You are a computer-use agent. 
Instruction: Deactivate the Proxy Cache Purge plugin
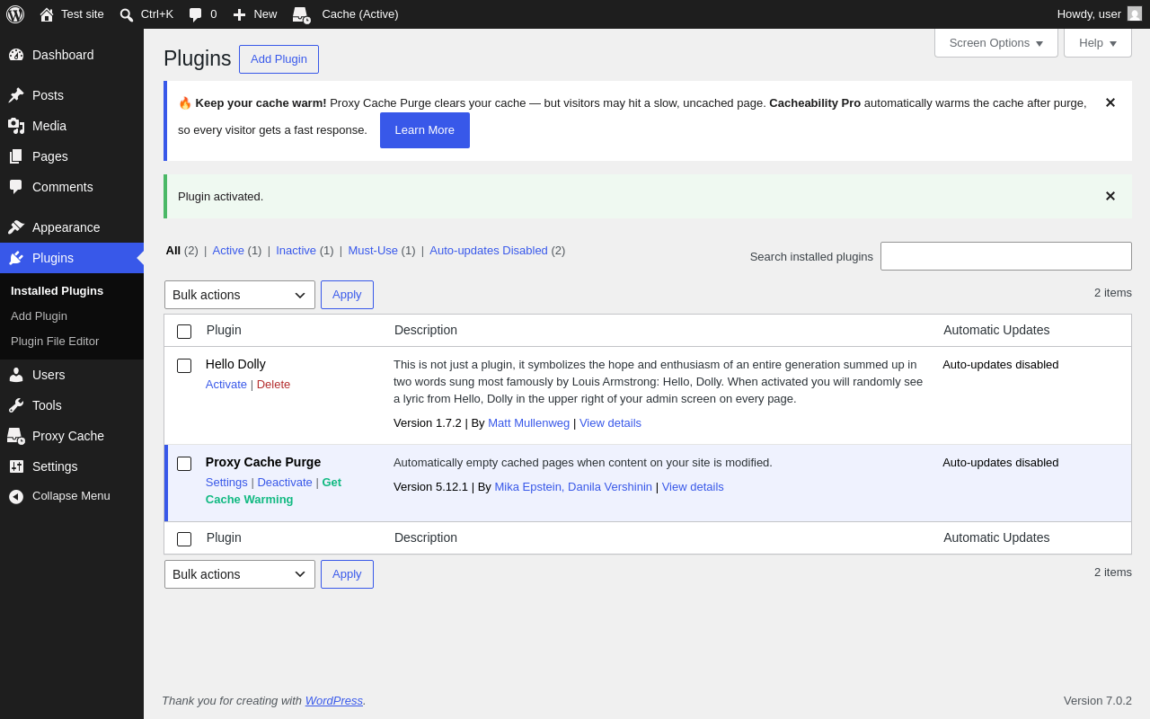coord(285,483)
